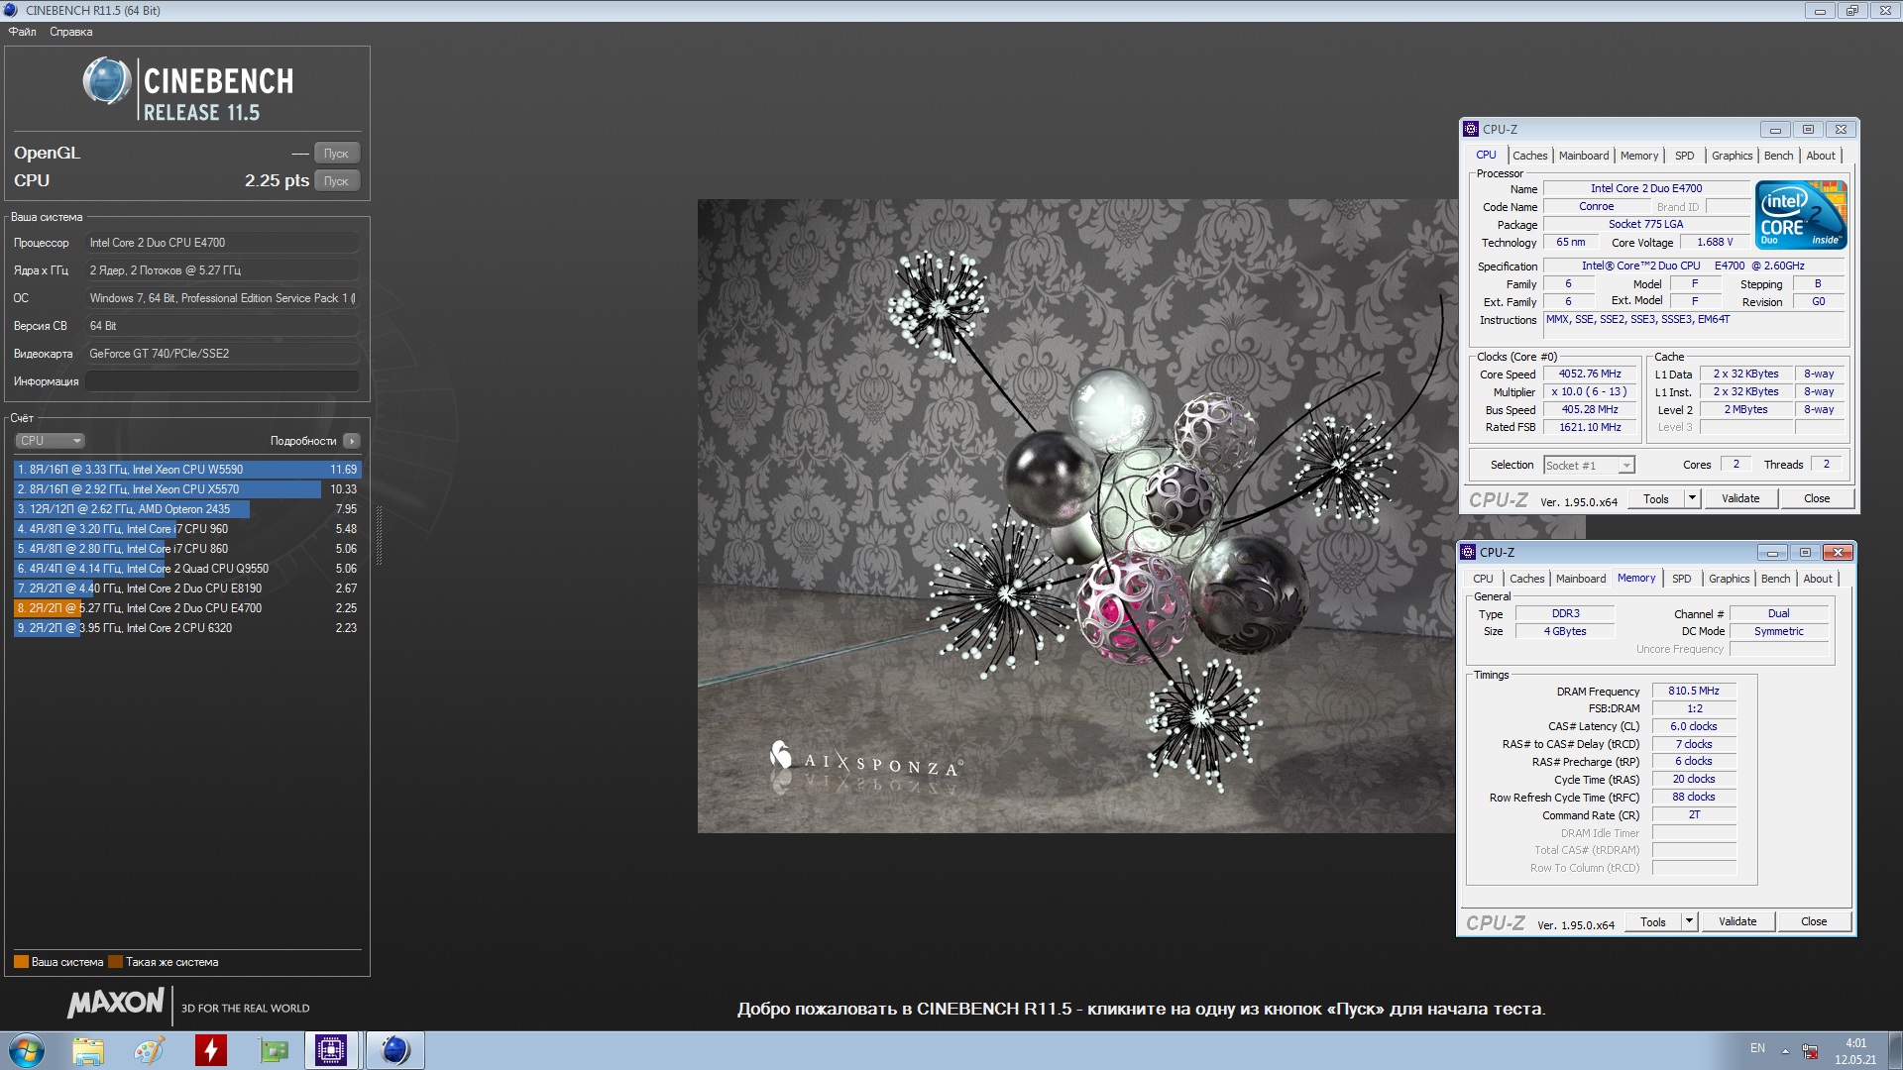Viewport: 1903px width, 1070px height.
Task: Open the Bench tab in lower CPU-Z window
Action: pos(1775,579)
